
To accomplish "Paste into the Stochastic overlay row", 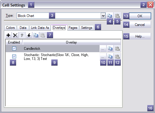I will [117, 57].
